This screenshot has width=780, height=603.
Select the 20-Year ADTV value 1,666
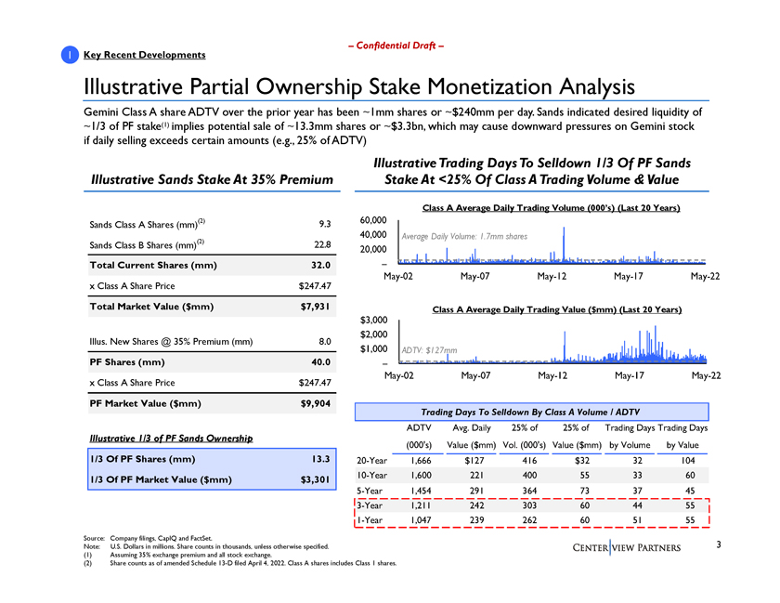(421, 461)
